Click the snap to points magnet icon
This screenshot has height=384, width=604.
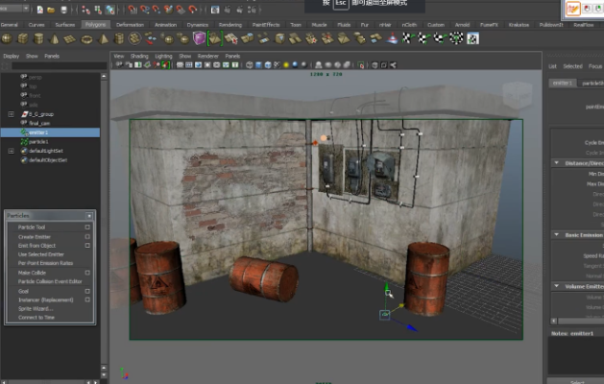coord(156,10)
